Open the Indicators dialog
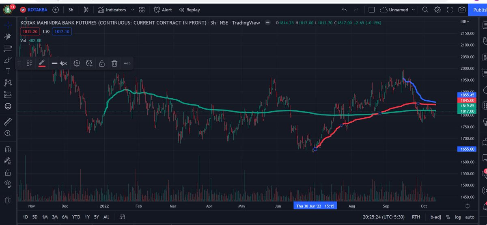 (112, 10)
